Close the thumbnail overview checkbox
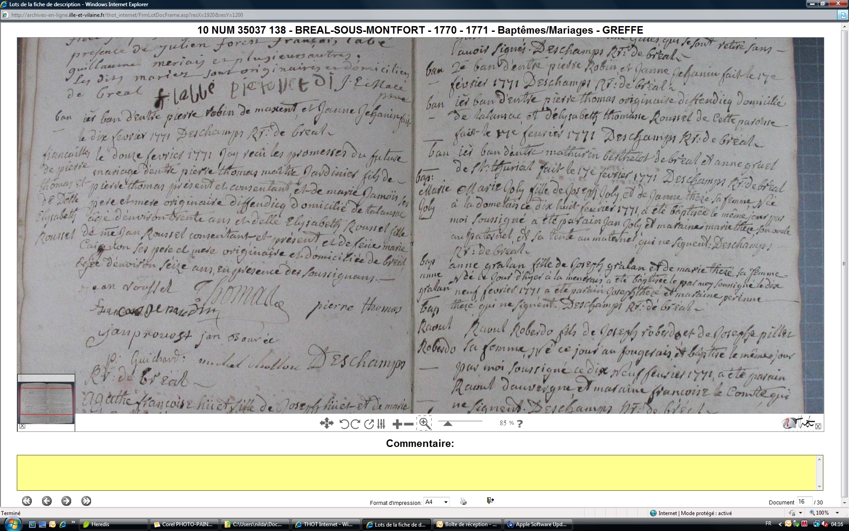Viewport: 849px width, 531px height. [22, 426]
